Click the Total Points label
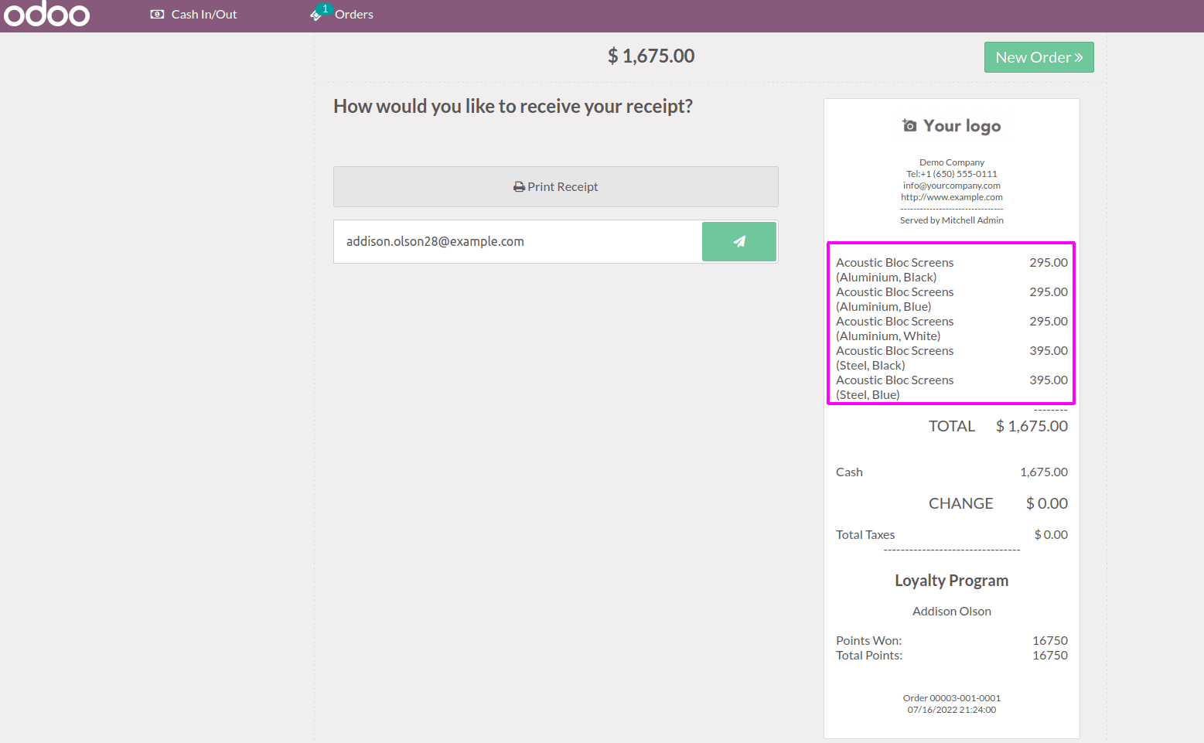This screenshot has height=743, width=1204. click(869, 656)
